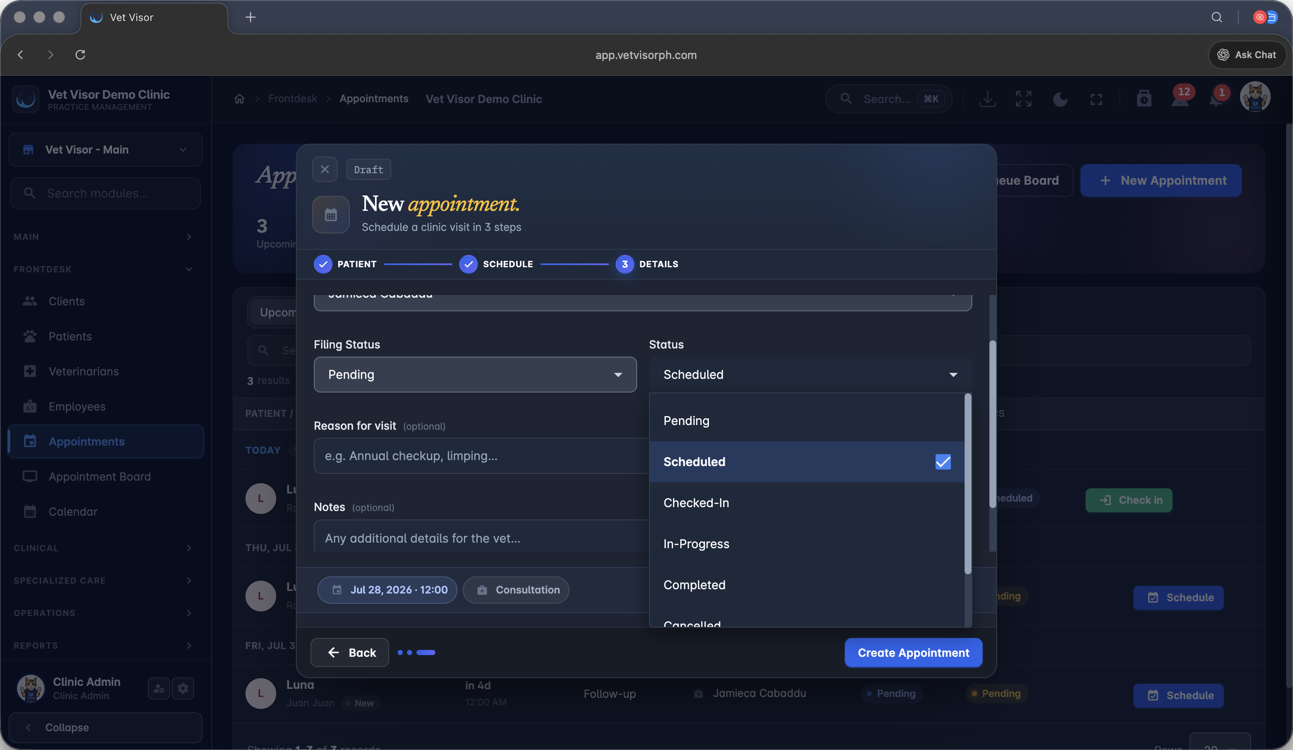
Task: Click the Ask Chat button
Action: point(1247,55)
